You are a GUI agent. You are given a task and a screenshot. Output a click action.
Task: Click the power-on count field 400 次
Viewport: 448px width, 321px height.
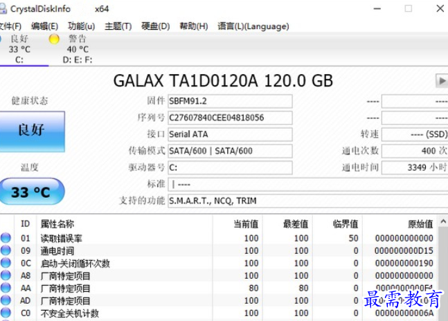pos(415,151)
